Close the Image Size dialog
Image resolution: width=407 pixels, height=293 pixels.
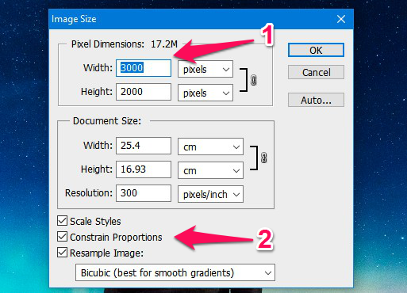[x=341, y=19]
